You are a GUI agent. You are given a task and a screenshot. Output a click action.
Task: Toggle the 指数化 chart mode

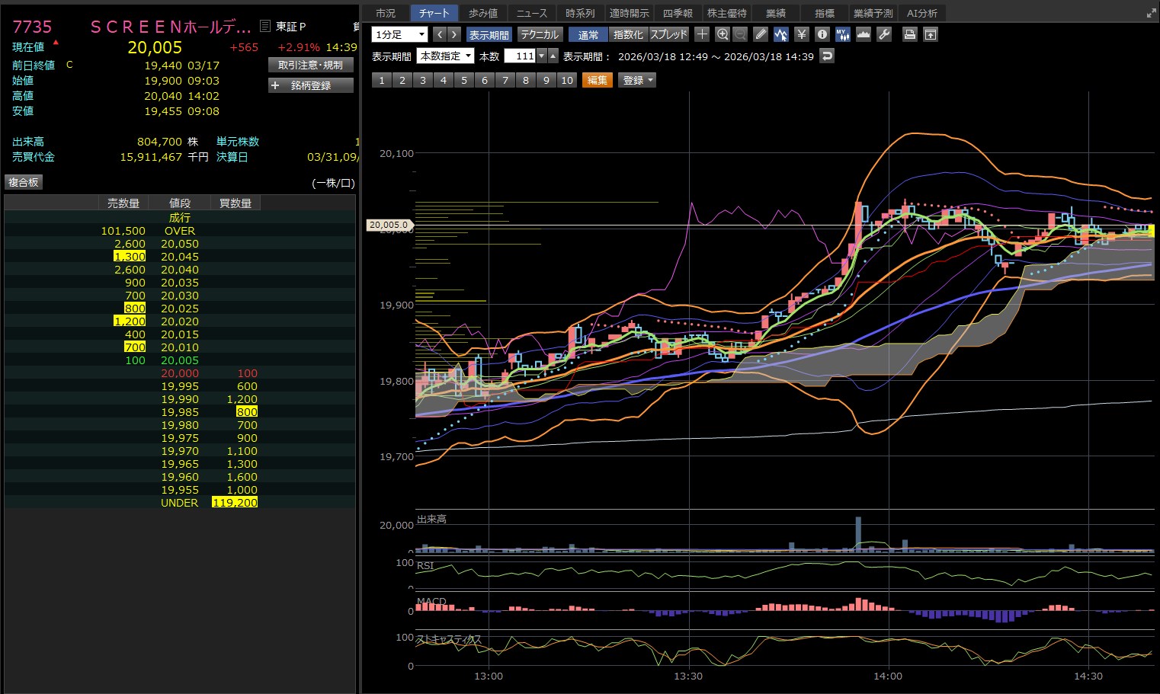tap(628, 34)
